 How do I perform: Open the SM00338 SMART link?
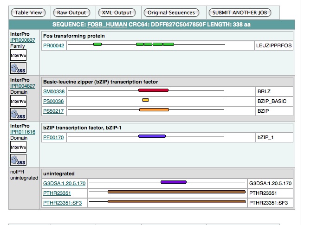pos(54,91)
